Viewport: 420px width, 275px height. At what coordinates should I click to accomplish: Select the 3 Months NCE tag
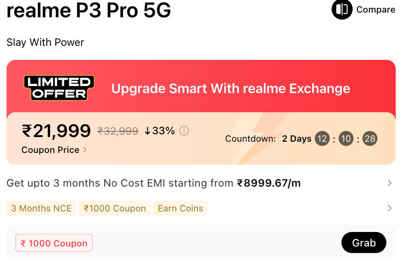point(41,208)
